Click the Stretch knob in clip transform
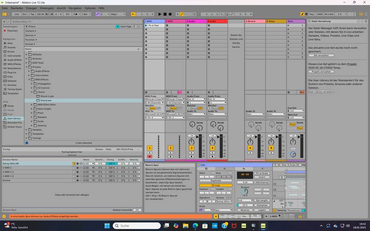Screen dimensions: 370x231 click(245, 191)
